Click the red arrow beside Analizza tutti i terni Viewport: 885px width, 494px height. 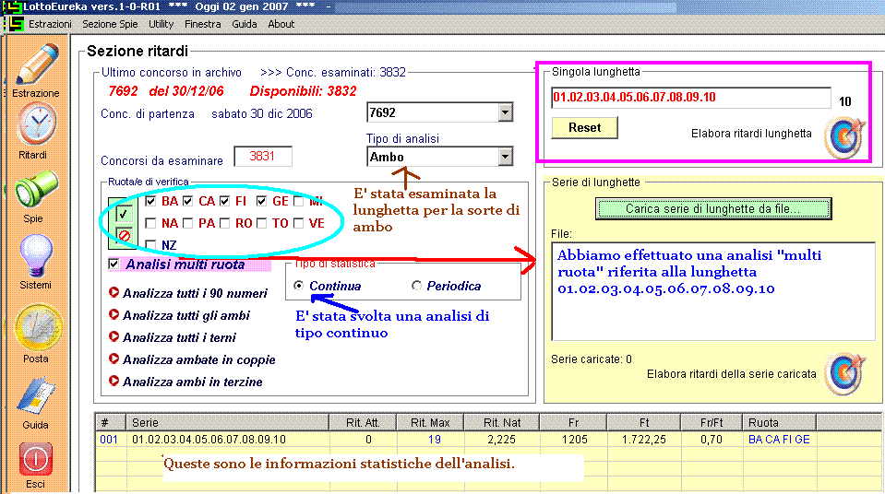coord(114,336)
